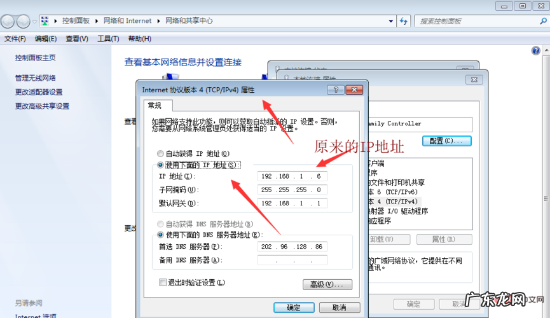Click the Control Panel icon in address bar
Screen dimensions: 550x318
[x=45, y=21]
